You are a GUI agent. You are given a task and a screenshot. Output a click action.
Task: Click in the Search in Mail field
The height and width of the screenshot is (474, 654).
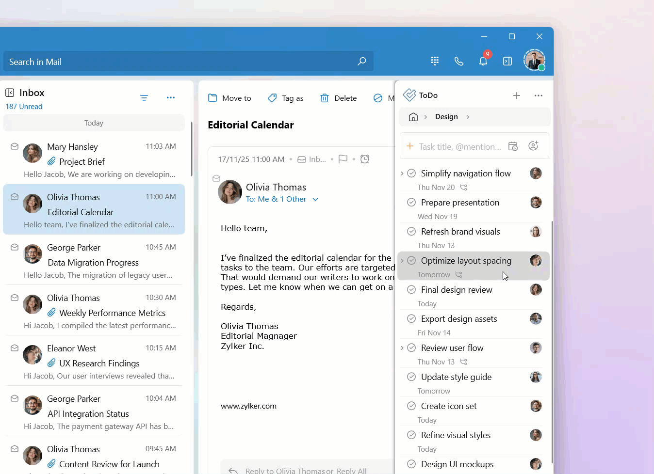189,62
